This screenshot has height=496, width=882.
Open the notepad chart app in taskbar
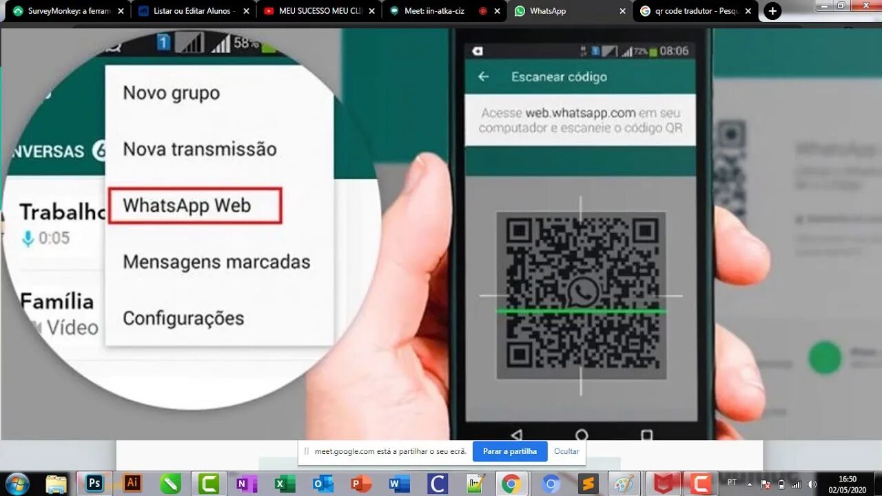click(x=475, y=484)
